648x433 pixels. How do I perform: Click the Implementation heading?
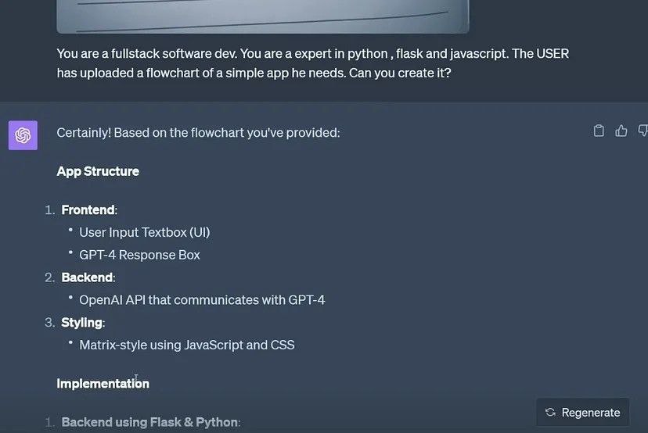tap(103, 384)
